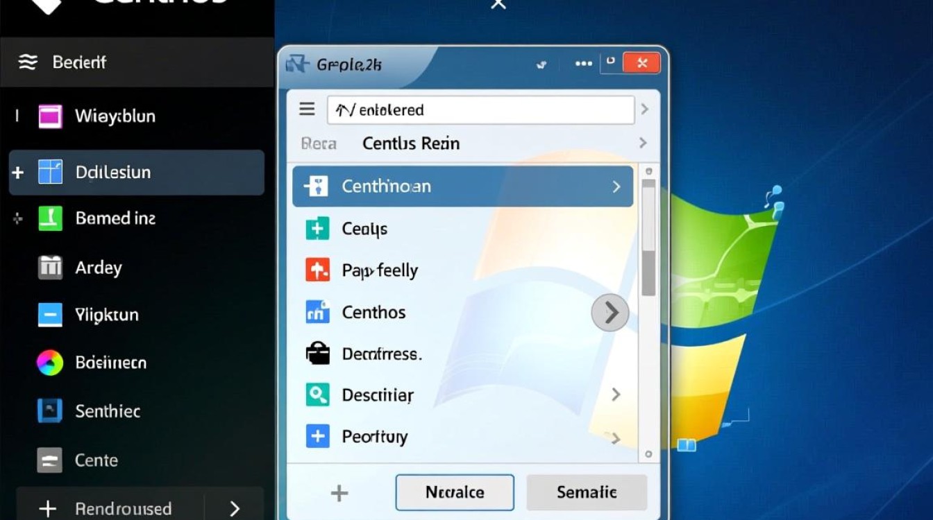
Task: Expand the Desctiiar row chevron
Action: tap(615, 395)
